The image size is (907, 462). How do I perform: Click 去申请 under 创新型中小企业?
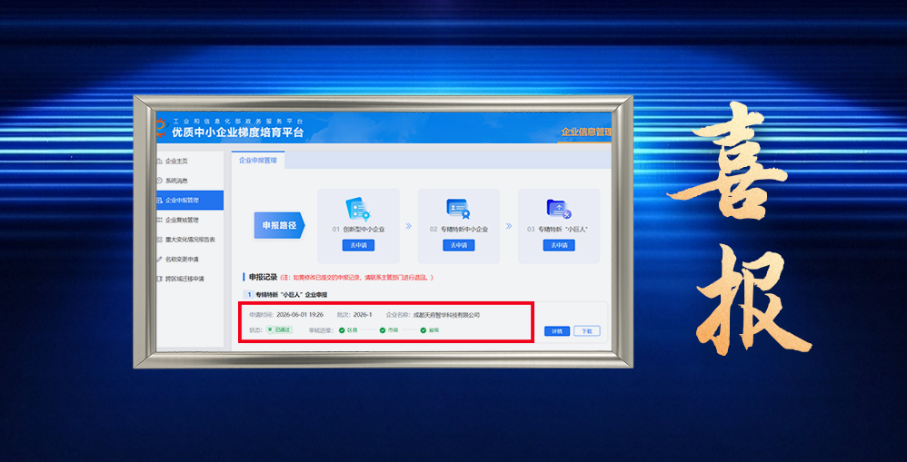[x=359, y=245]
